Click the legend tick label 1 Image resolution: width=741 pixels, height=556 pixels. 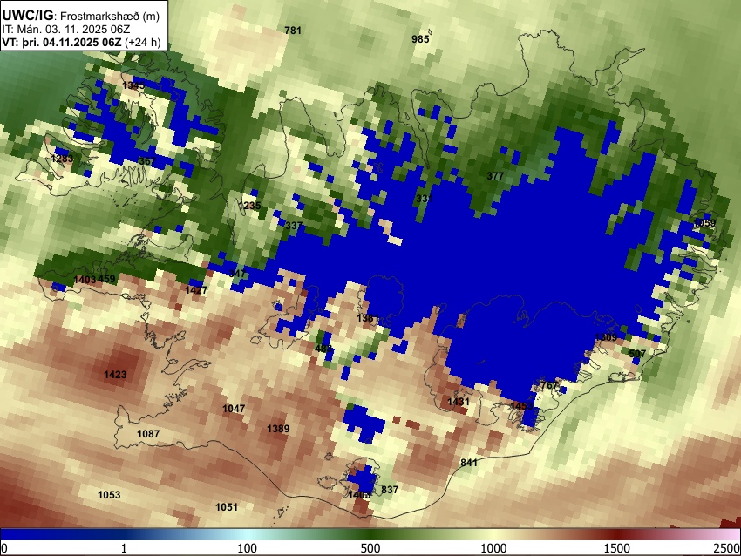(x=124, y=548)
